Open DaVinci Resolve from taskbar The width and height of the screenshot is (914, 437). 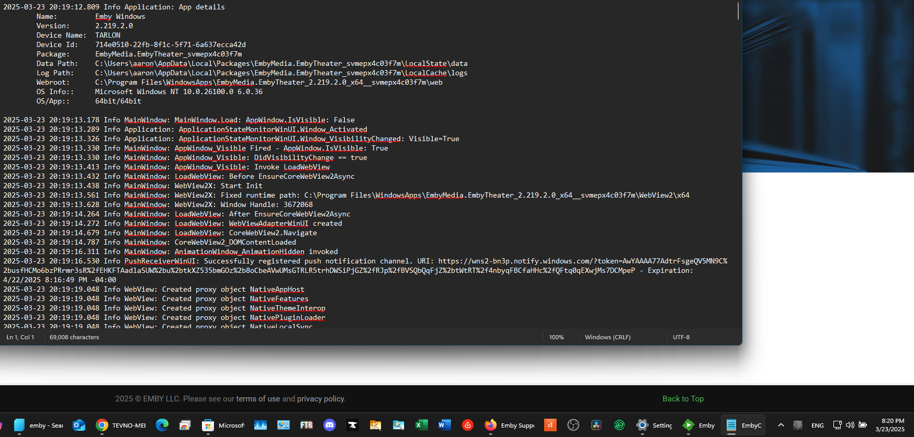596,425
